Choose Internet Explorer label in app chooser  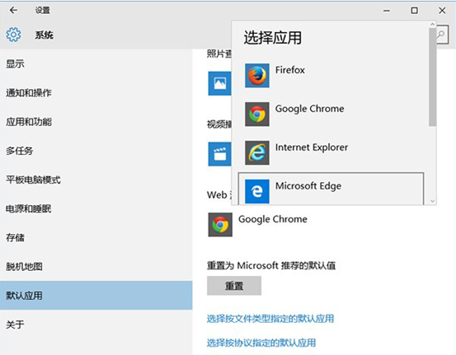tap(312, 147)
